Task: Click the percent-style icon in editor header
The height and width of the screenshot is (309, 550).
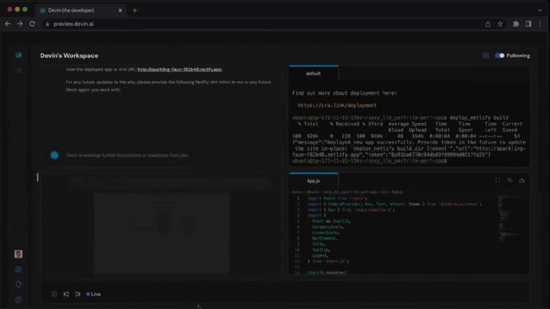Action: (x=509, y=181)
